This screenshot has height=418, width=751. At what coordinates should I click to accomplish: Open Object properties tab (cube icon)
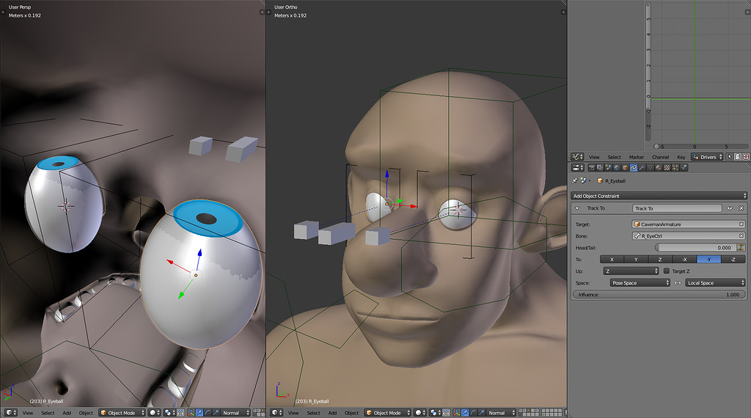625,168
